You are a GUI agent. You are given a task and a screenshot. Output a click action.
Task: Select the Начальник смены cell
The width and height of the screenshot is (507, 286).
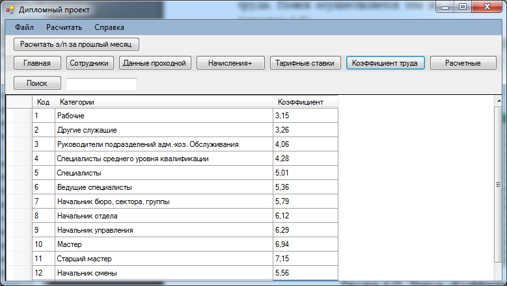[164, 273]
